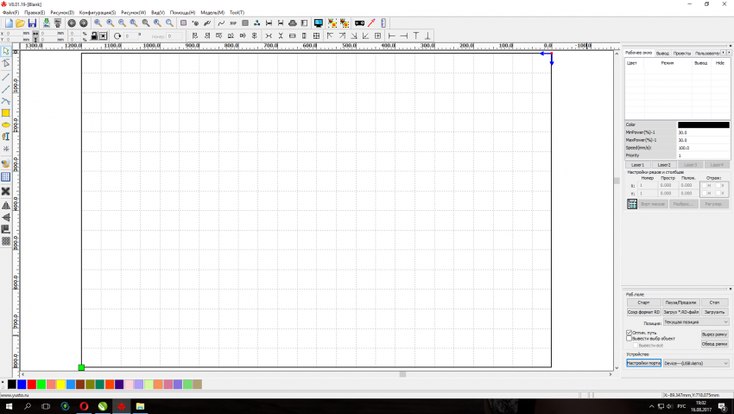734x414 pixels.
Task: Switch to the 'Вывод' tab
Action: coord(662,53)
